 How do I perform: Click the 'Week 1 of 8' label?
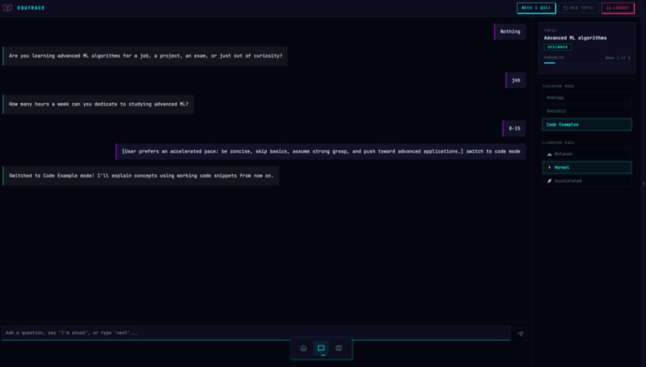[x=618, y=58]
